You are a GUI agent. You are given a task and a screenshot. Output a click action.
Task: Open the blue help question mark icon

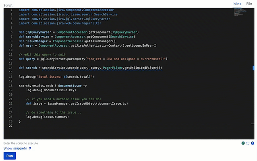[253, 143]
